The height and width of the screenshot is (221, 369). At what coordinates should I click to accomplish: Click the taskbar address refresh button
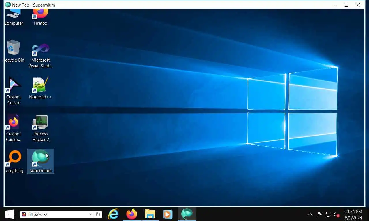click(98, 214)
